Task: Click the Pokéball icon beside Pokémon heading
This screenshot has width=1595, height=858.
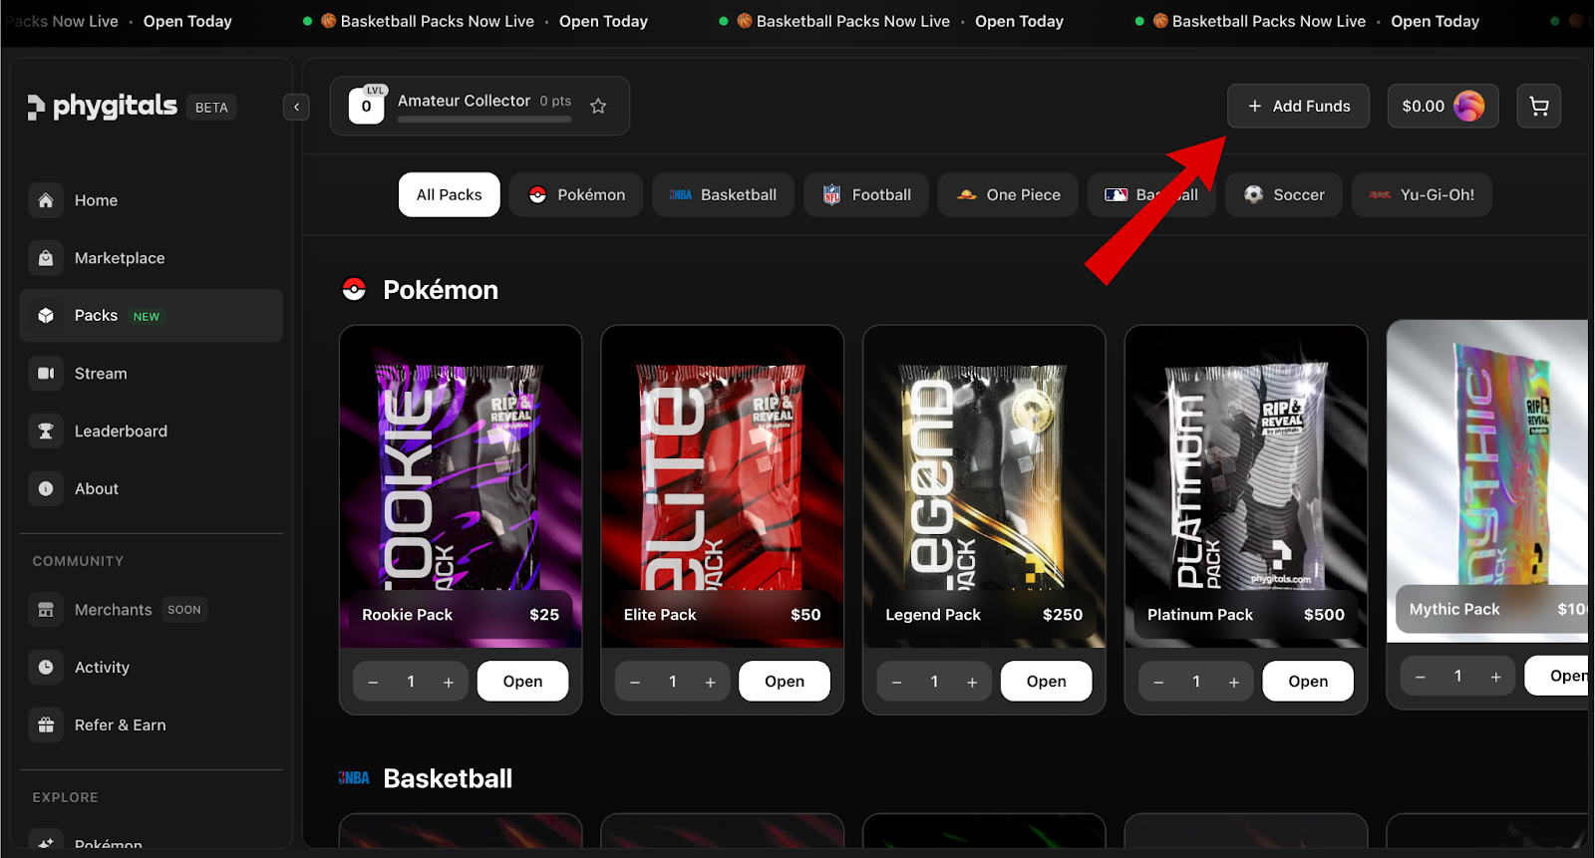Action: [x=354, y=289]
